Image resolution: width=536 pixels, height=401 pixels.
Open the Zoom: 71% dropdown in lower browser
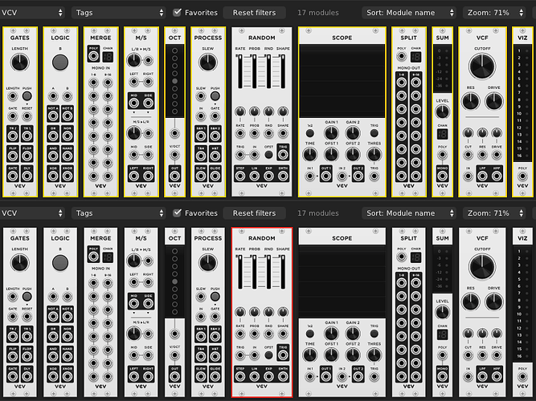click(x=494, y=213)
